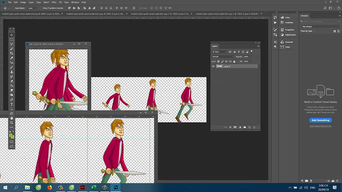The image size is (342, 192).
Task: Switch to hobbit-style-sprite-sheet-walk-left copy 3 tab
Action: (x=227, y=14)
